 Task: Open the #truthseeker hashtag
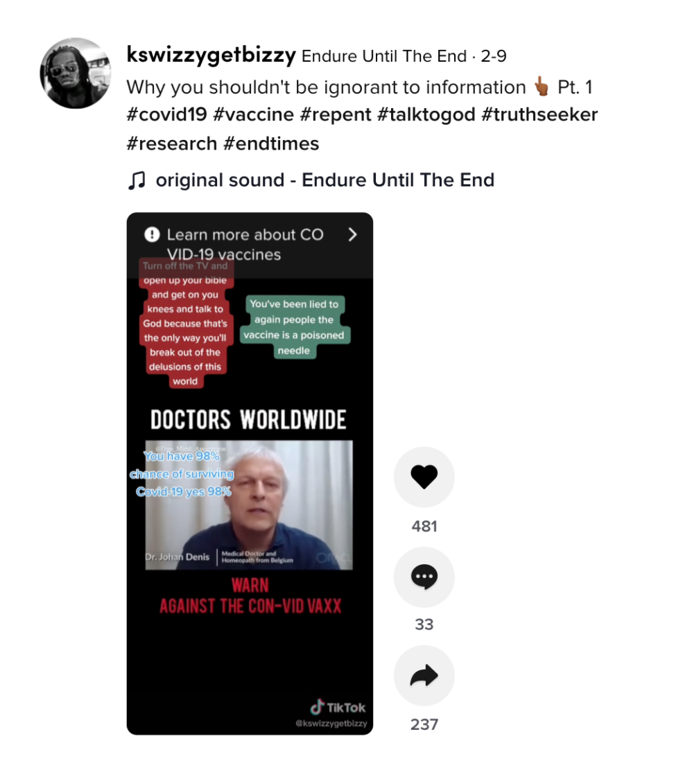pos(539,115)
